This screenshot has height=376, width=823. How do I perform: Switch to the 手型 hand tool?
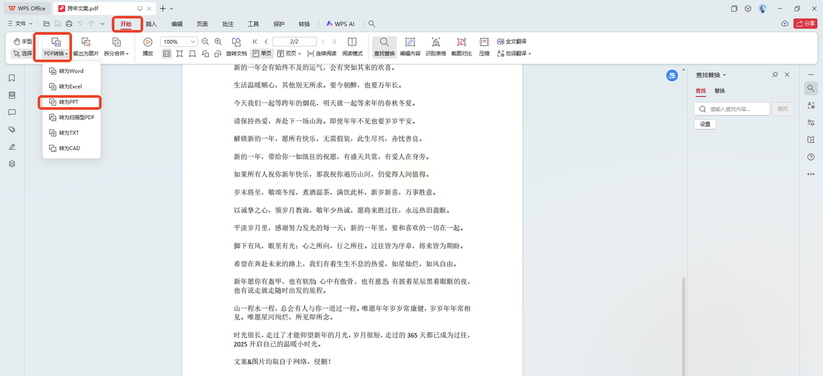pyautogui.click(x=23, y=42)
